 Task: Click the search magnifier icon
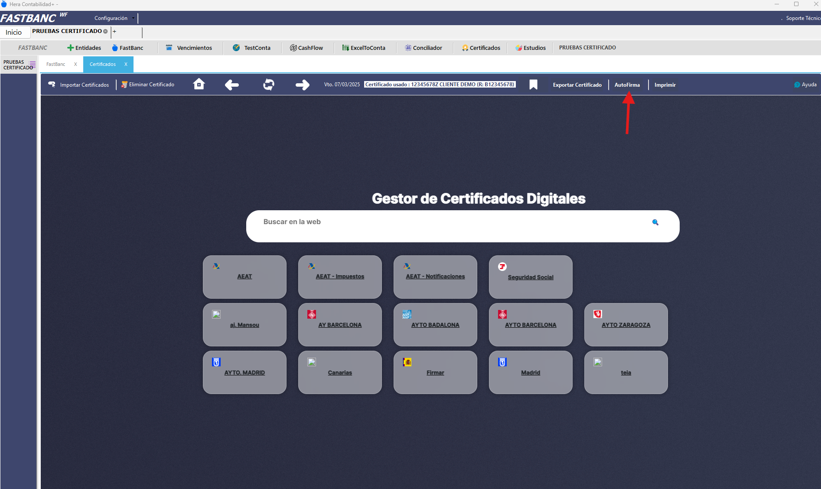[x=655, y=222]
